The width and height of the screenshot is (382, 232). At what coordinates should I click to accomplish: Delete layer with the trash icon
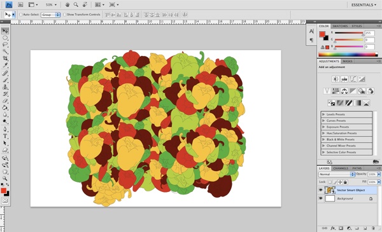[373, 228]
